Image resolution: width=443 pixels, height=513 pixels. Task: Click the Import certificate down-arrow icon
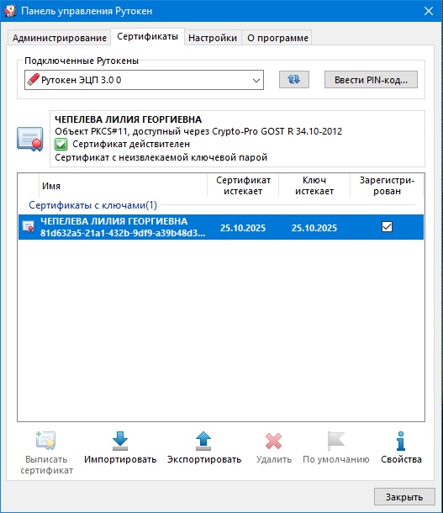tap(120, 441)
